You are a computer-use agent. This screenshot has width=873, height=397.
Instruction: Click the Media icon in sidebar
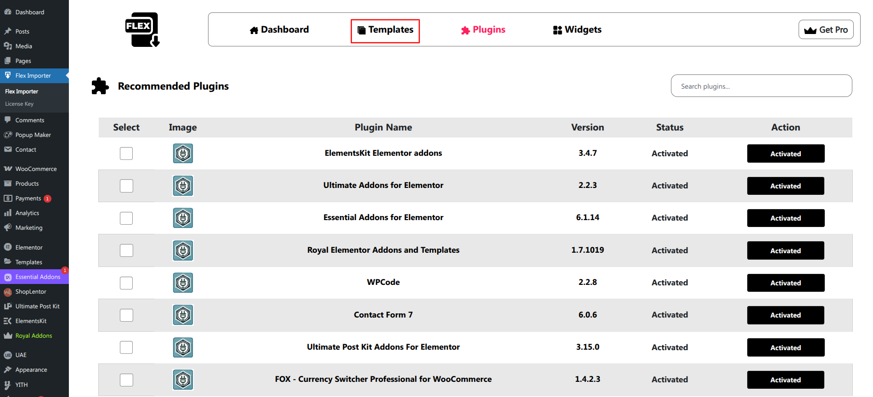click(8, 46)
